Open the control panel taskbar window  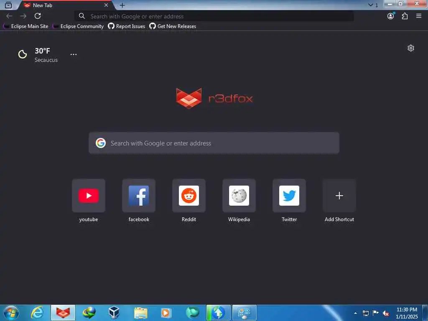[244, 313]
